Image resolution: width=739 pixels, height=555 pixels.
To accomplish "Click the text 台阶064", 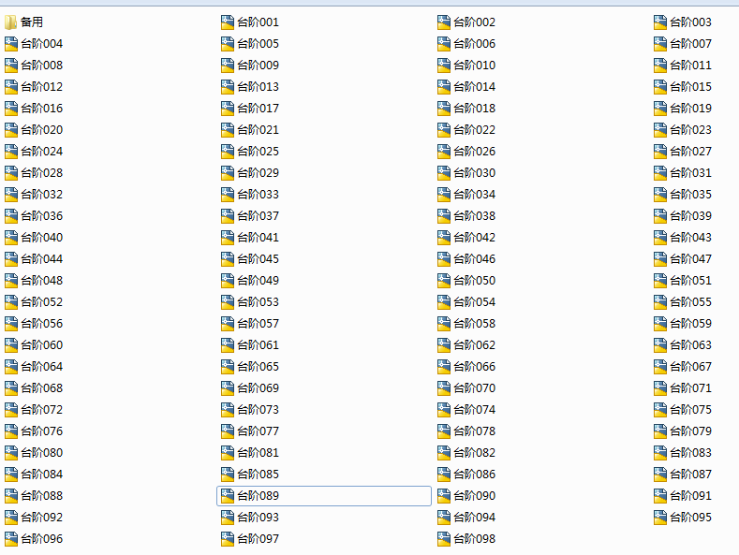I will [41, 367].
